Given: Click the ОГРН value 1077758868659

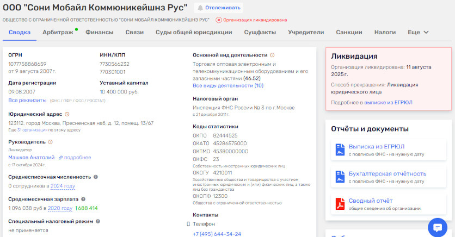Looking at the screenshot, I should (27, 64).
